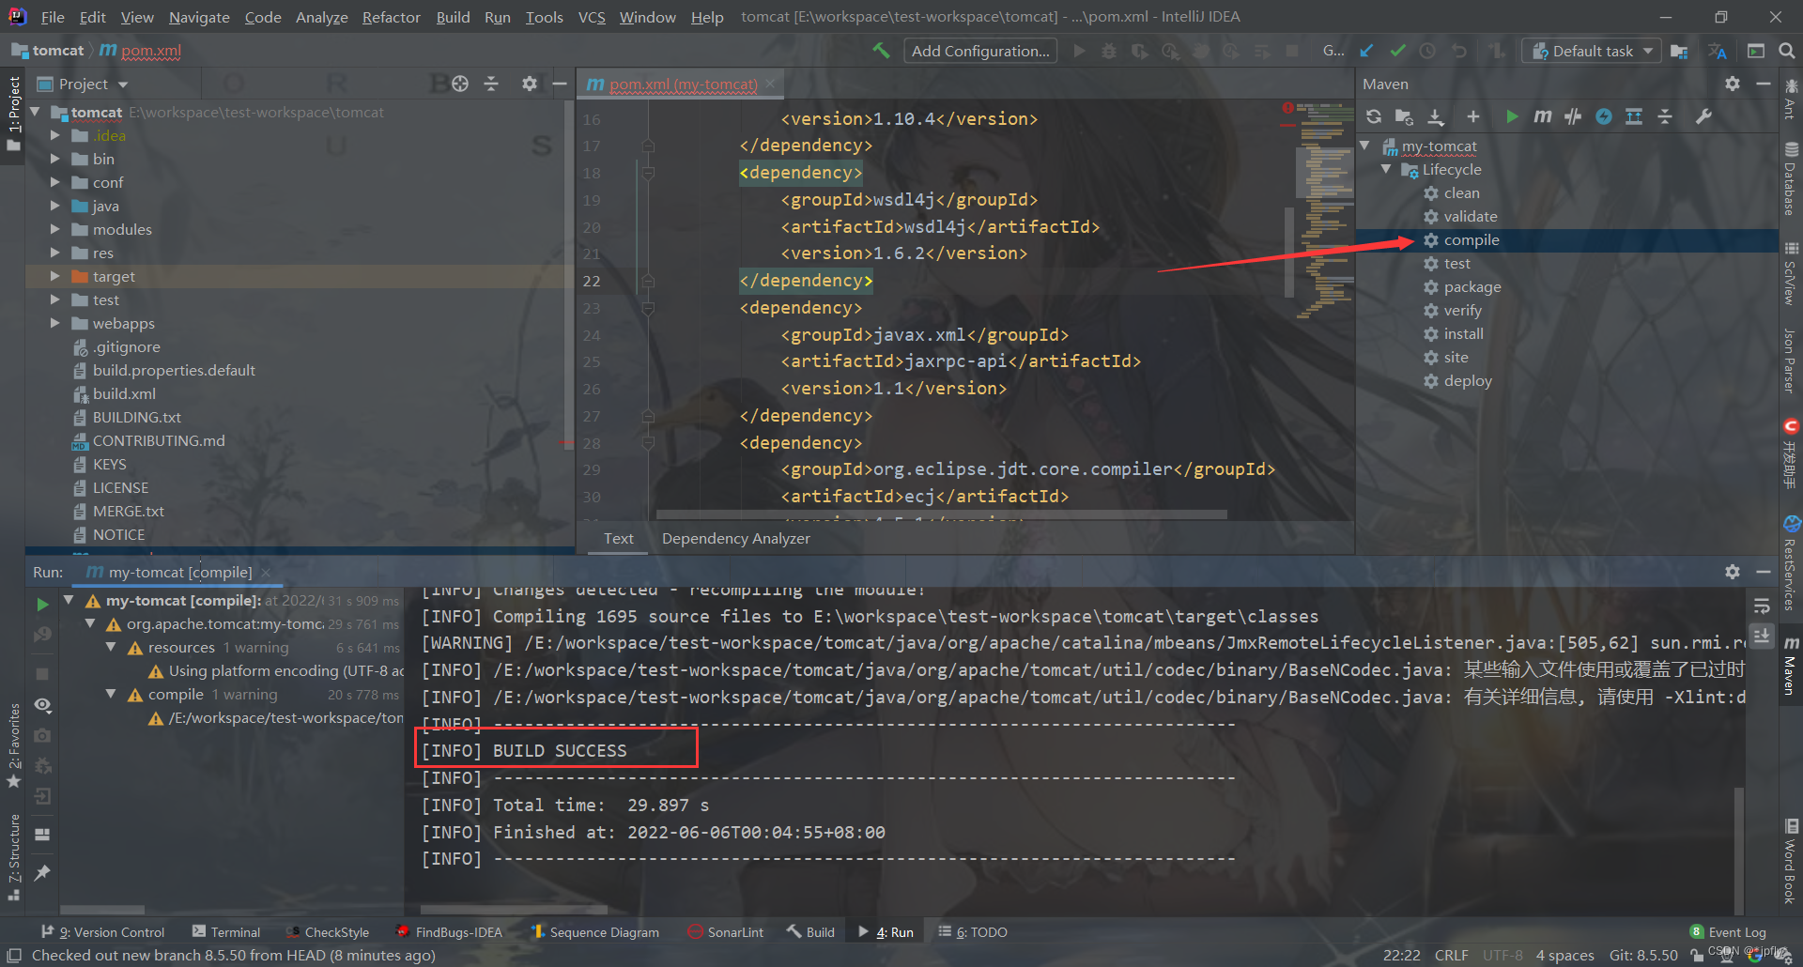Open Maven panel settings gear icon

click(x=1733, y=84)
